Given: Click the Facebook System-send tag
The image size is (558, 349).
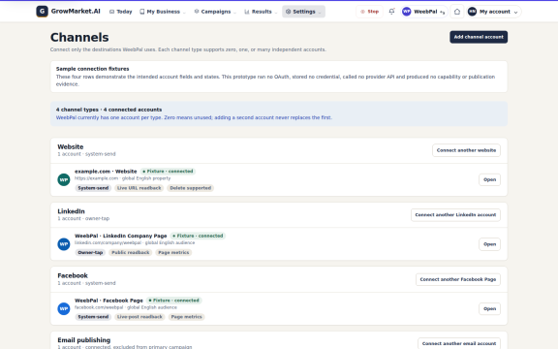Looking at the screenshot, I should pyautogui.click(x=93, y=317).
